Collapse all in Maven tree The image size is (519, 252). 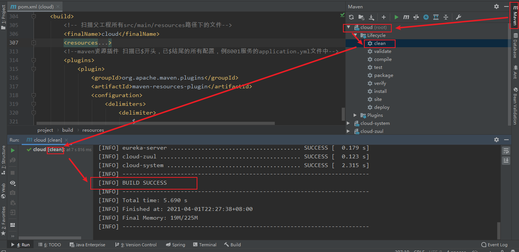point(446,17)
